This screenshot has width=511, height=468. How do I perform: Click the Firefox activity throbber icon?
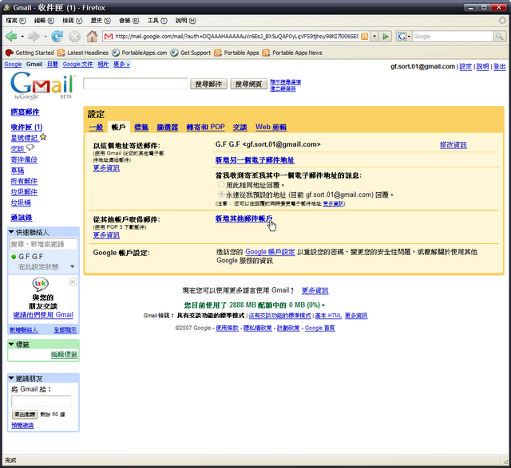point(502,21)
